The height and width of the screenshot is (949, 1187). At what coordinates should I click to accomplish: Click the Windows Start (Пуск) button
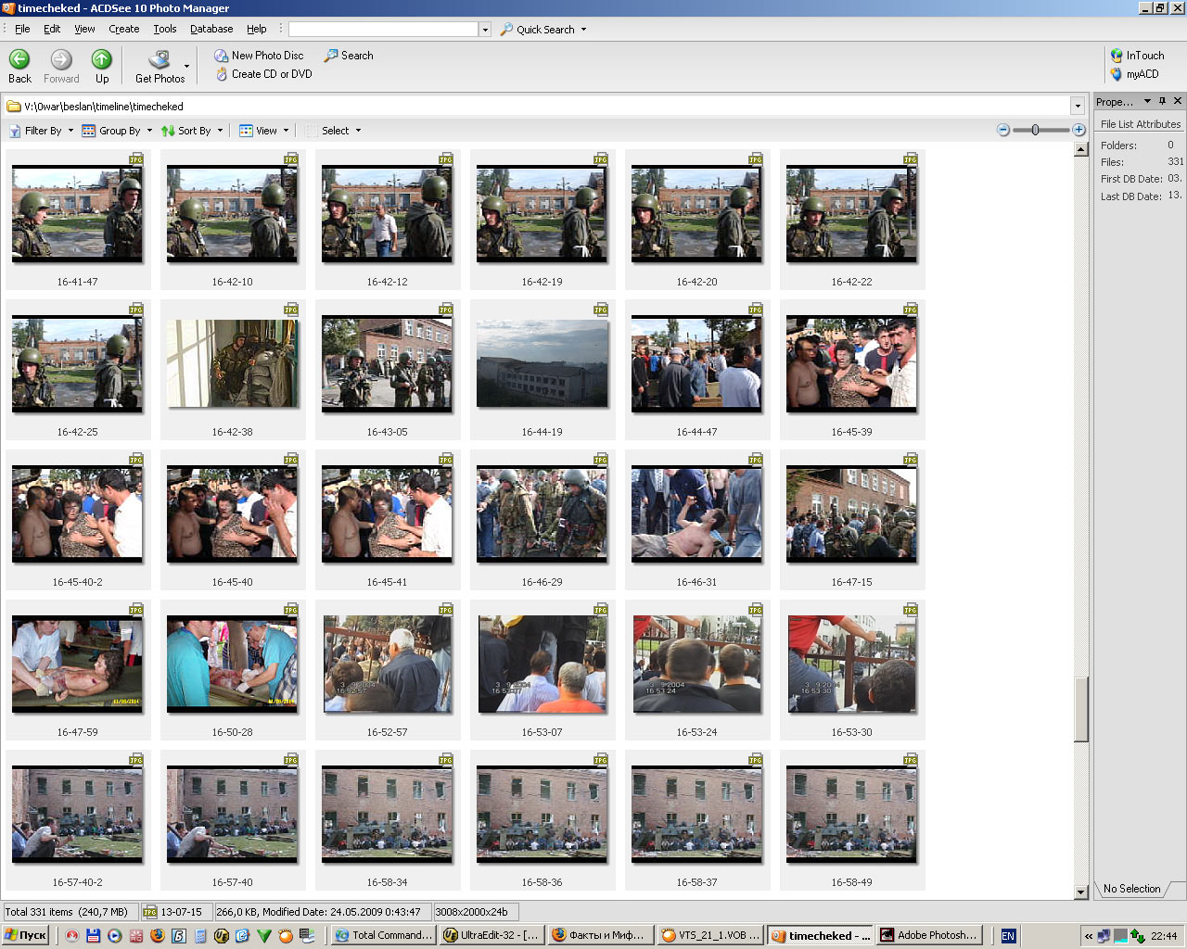(x=25, y=935)
